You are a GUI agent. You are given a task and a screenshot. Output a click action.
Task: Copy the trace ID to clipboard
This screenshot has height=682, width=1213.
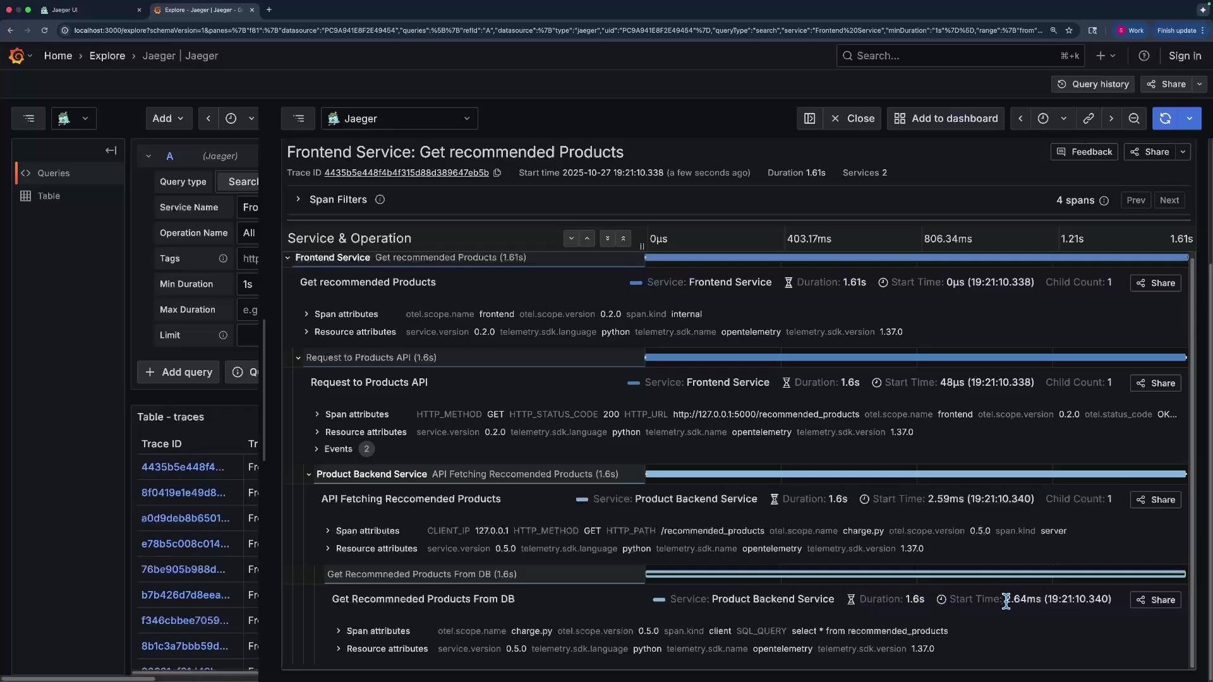[497, 173]
